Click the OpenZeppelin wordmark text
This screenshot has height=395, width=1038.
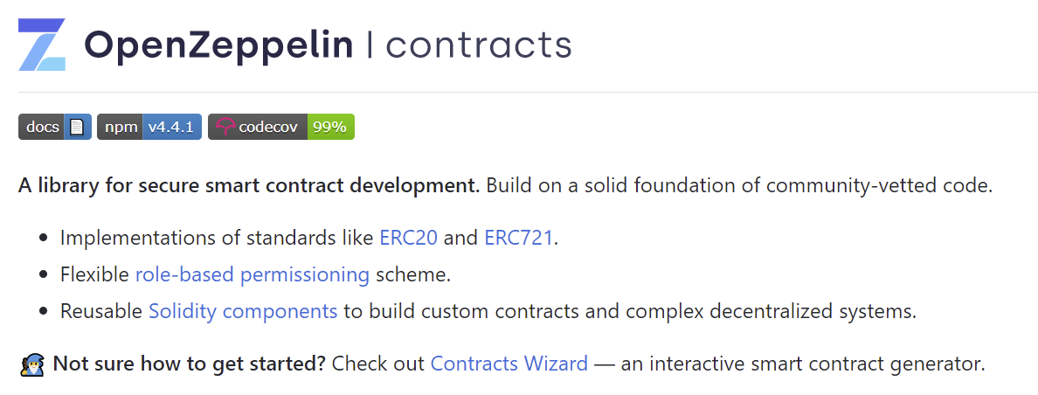tap(218, 45)
